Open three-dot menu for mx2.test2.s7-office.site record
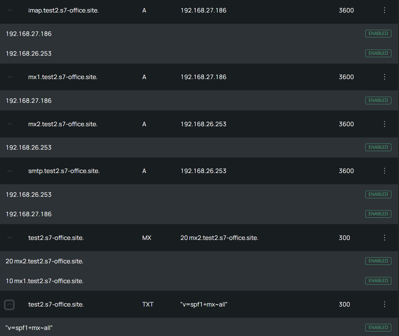The width and height of the screenshot is (399, 336). click(x=384, y=124)
